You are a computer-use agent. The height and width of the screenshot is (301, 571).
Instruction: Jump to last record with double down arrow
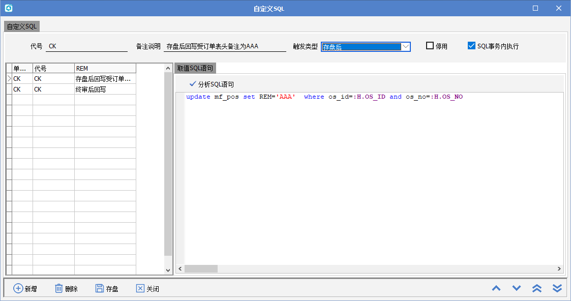pos(557,288)
